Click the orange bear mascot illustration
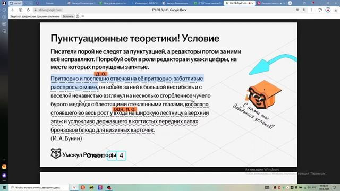340x191 pixels. tap(264, 94)
